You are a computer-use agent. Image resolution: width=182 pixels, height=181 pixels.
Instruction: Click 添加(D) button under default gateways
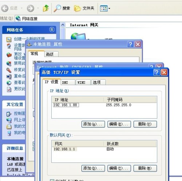click(x=93, y=168)
